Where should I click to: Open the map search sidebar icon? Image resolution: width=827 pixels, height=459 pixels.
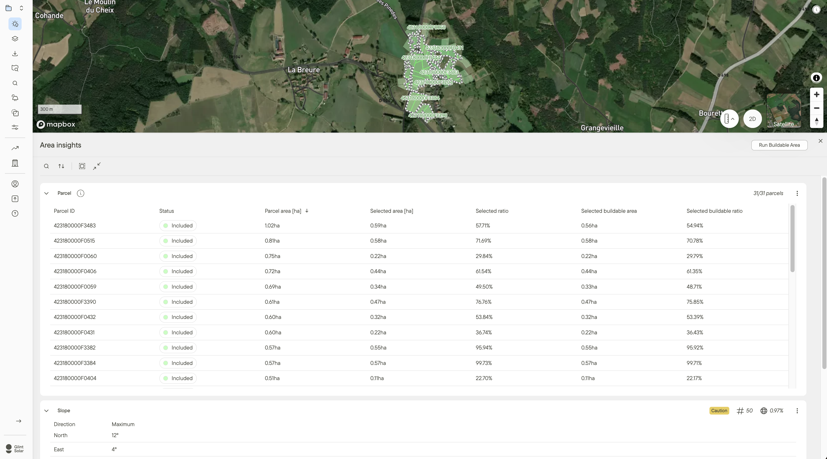point(15,68)
